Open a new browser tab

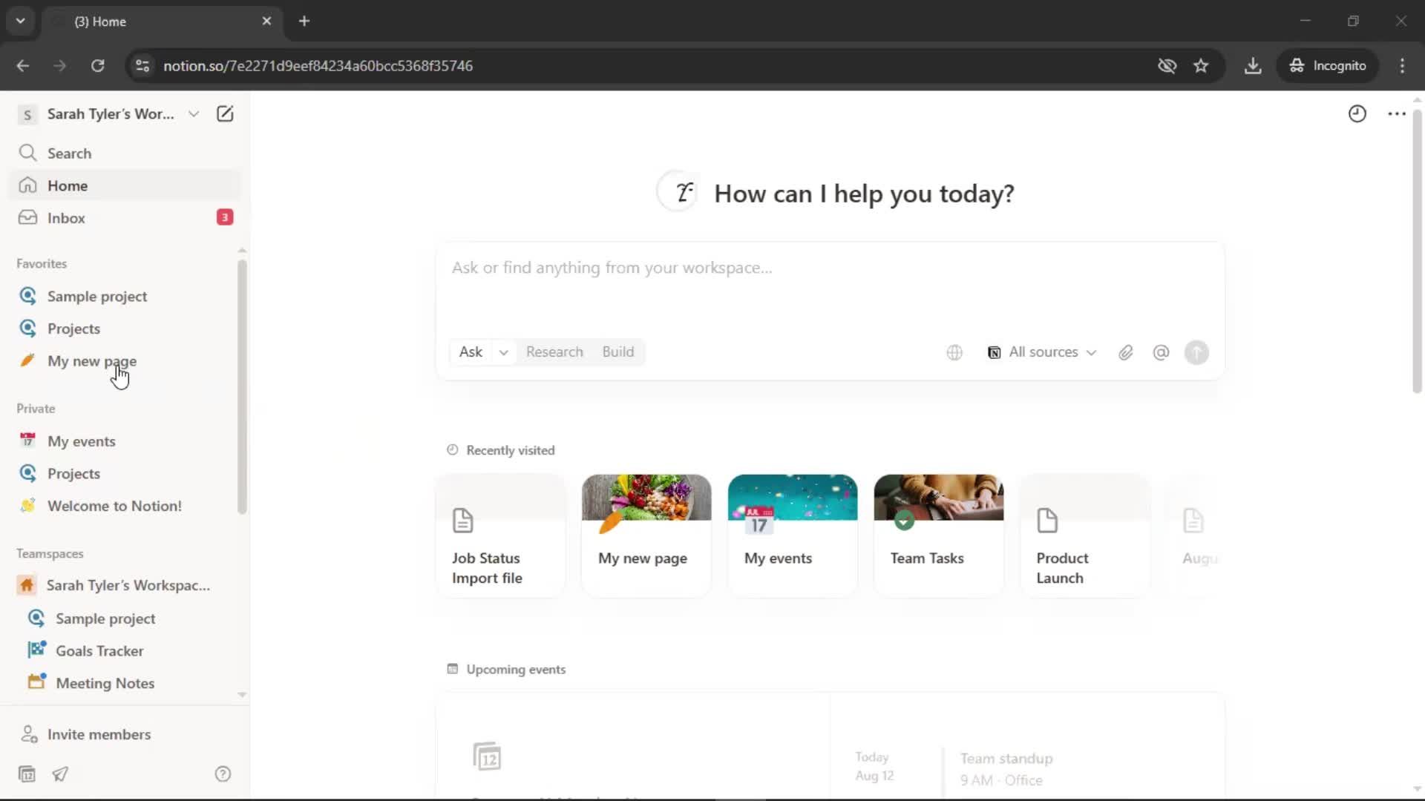[x=304, y=21]
